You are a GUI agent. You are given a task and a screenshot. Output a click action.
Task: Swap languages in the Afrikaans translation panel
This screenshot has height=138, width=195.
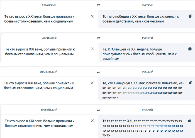(x=98, y=38)
